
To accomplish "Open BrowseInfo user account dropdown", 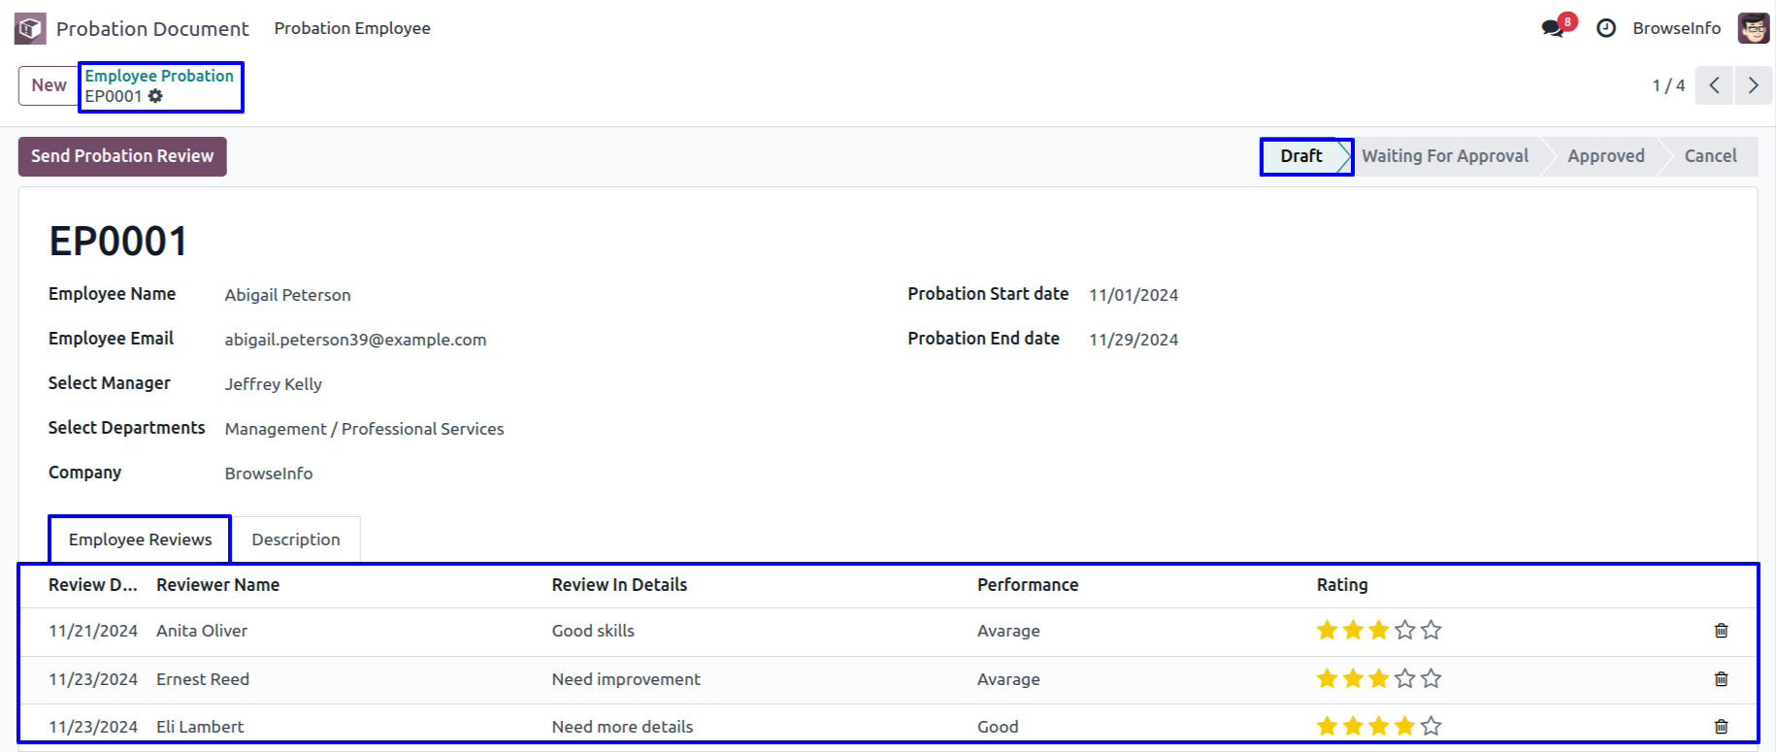I will (1676, 28).
